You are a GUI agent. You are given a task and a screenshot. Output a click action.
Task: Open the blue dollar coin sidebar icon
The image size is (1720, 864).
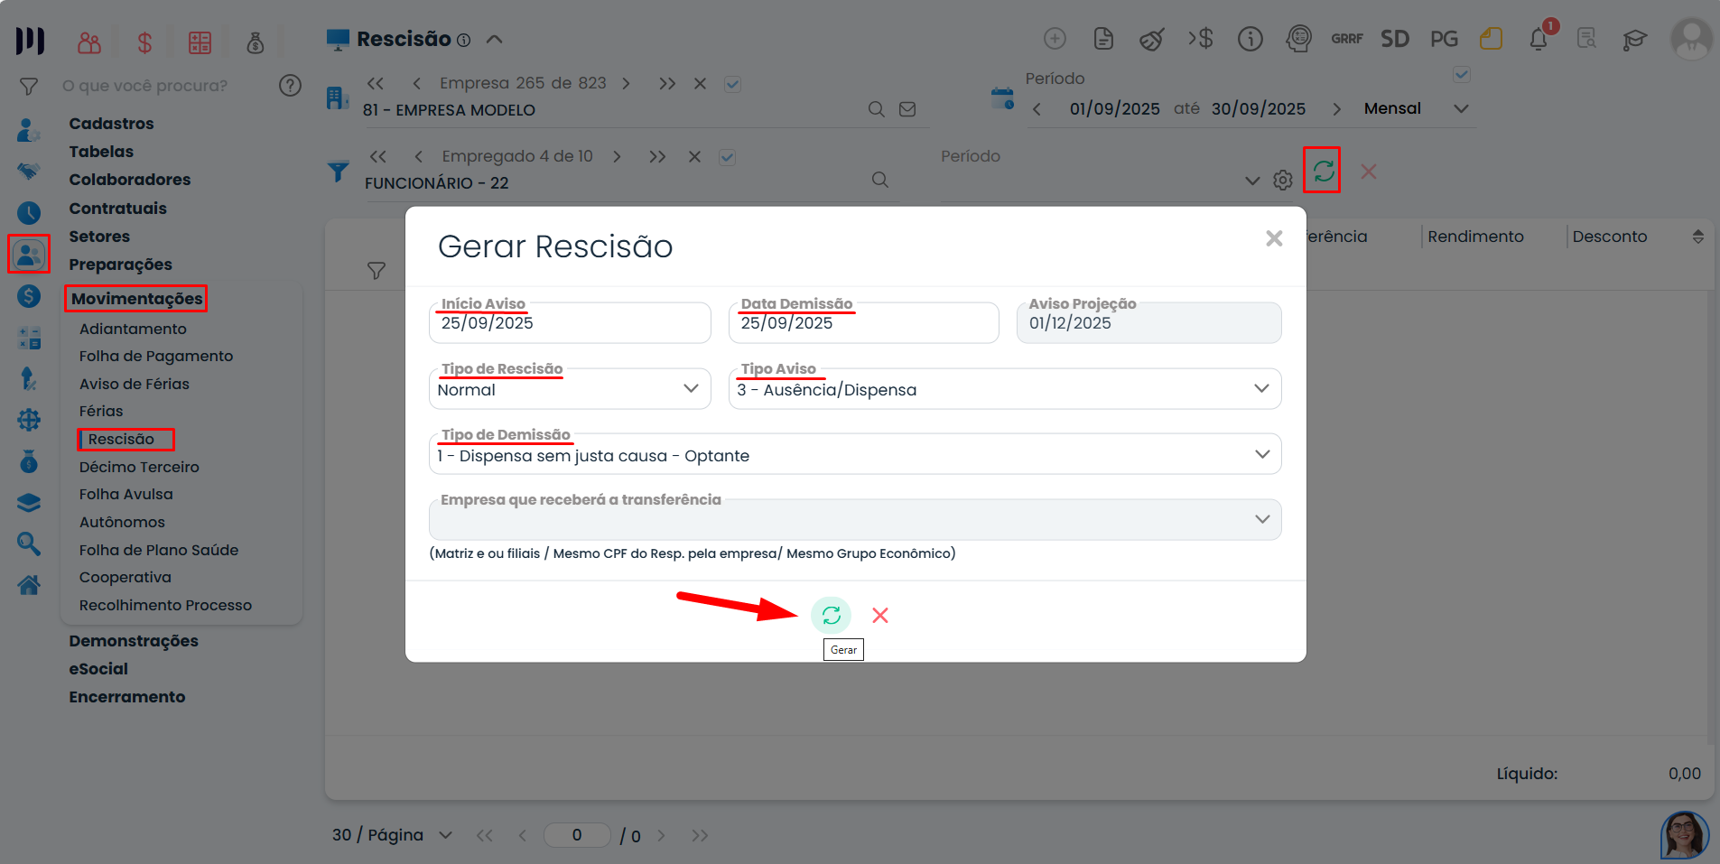(29, 296)
